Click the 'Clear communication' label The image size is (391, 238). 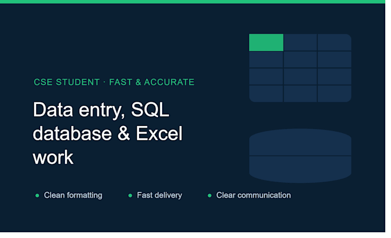pyautogui.click(x=254, y=195)
